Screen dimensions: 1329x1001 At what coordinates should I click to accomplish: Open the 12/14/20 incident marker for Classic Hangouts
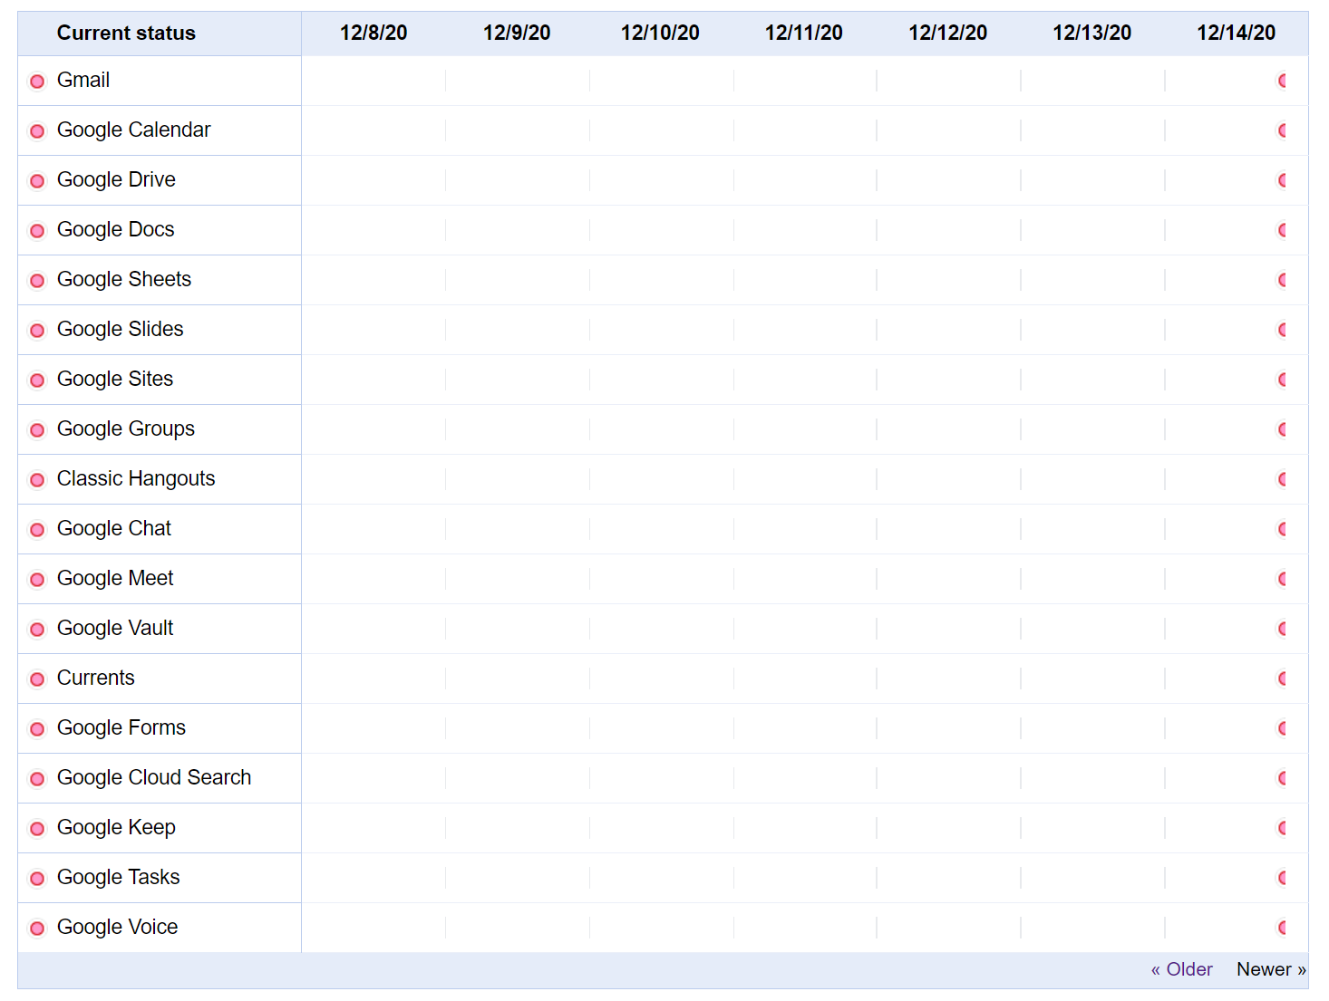[x=1282, y=479]
